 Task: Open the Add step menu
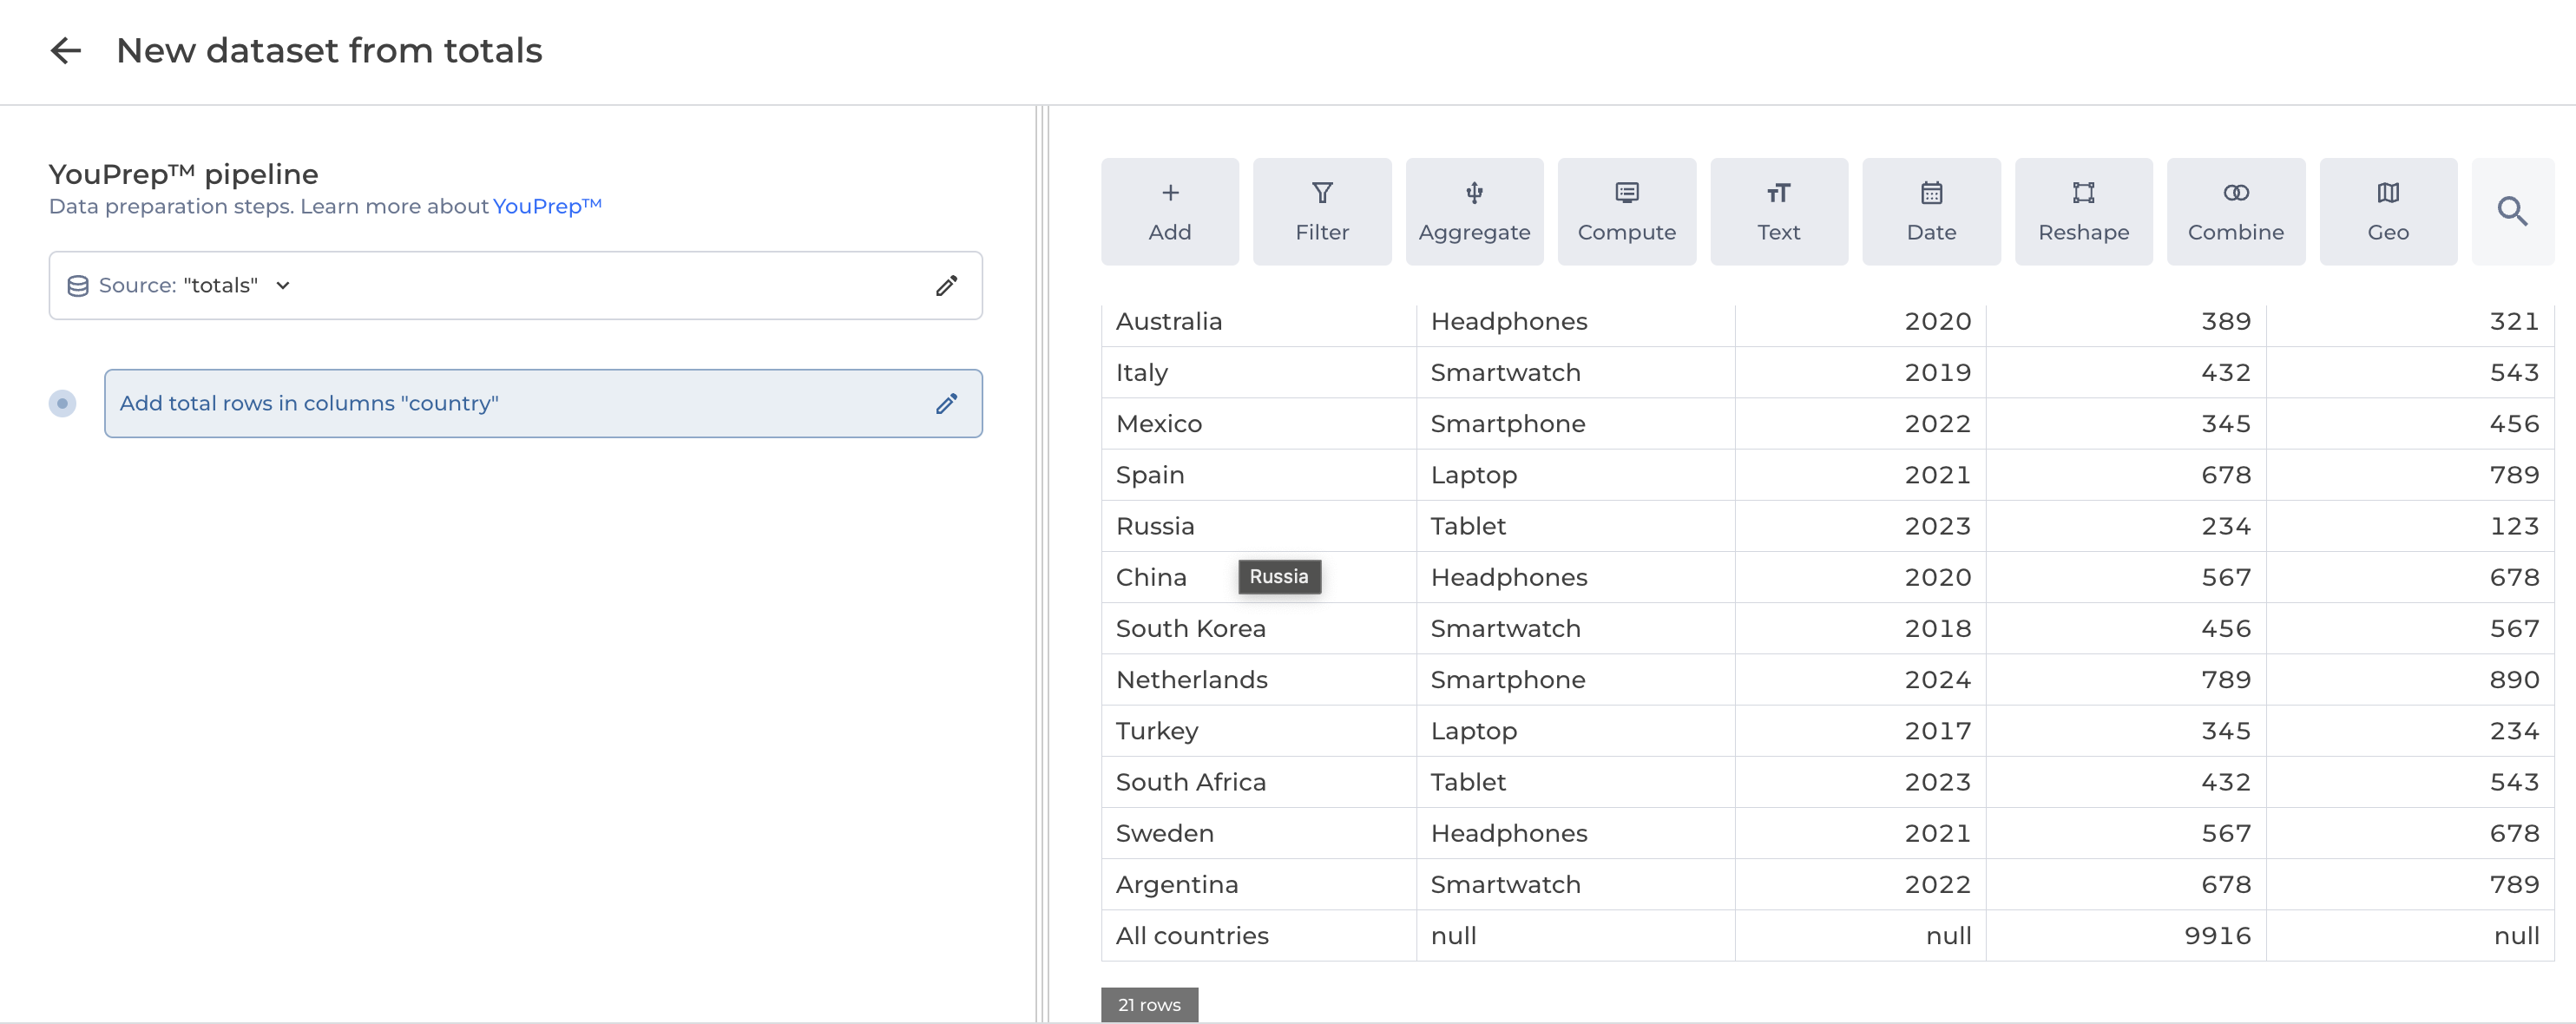point(1169,211)
